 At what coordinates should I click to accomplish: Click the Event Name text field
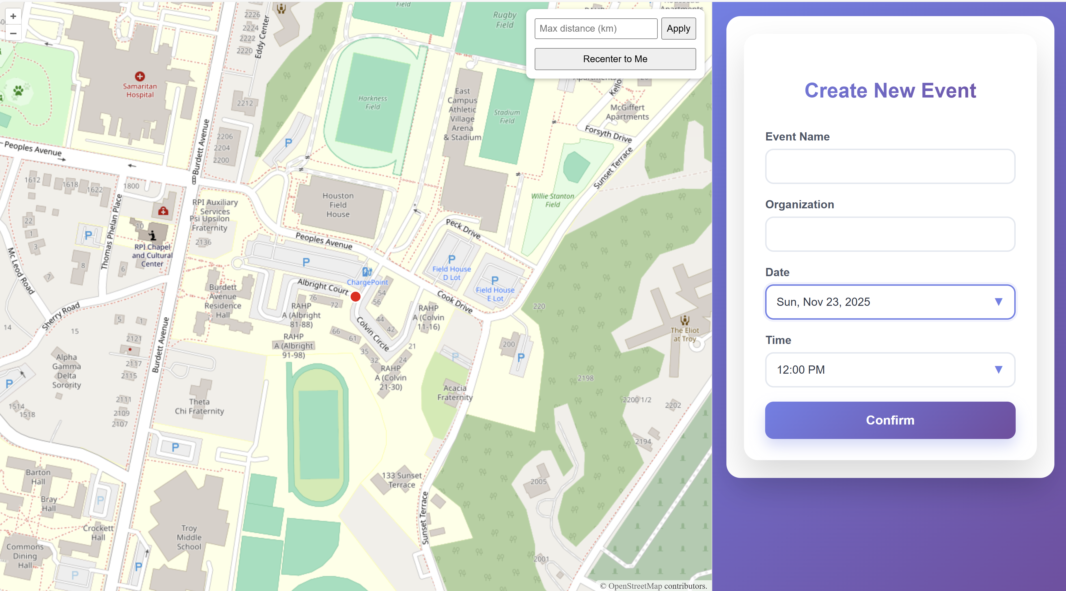(x=890, y=166)
